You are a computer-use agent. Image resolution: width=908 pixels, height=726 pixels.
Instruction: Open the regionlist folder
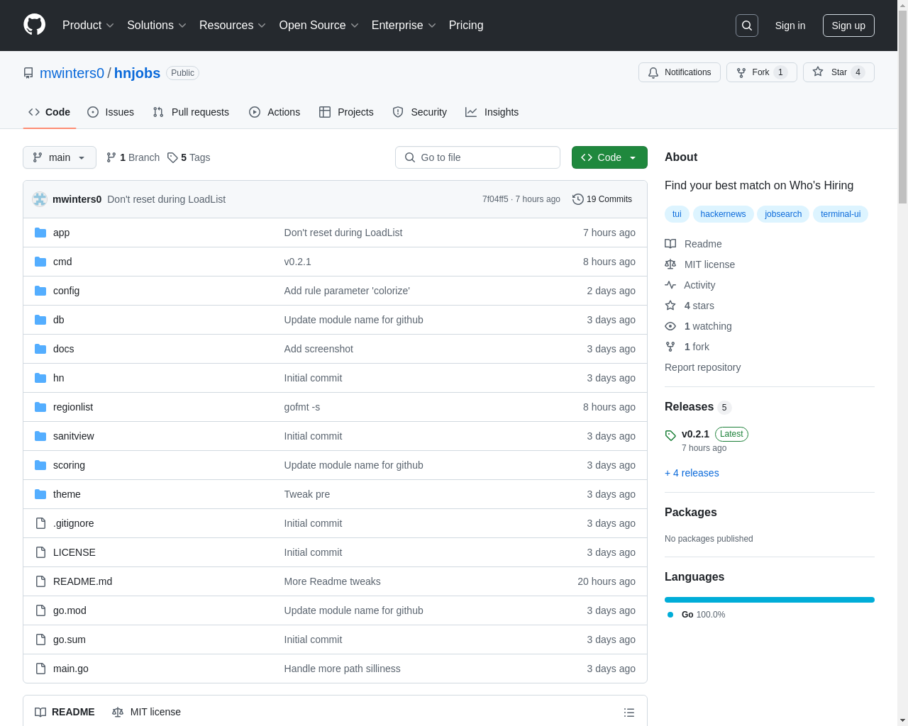pyautogui.click(x=73, y=407)
